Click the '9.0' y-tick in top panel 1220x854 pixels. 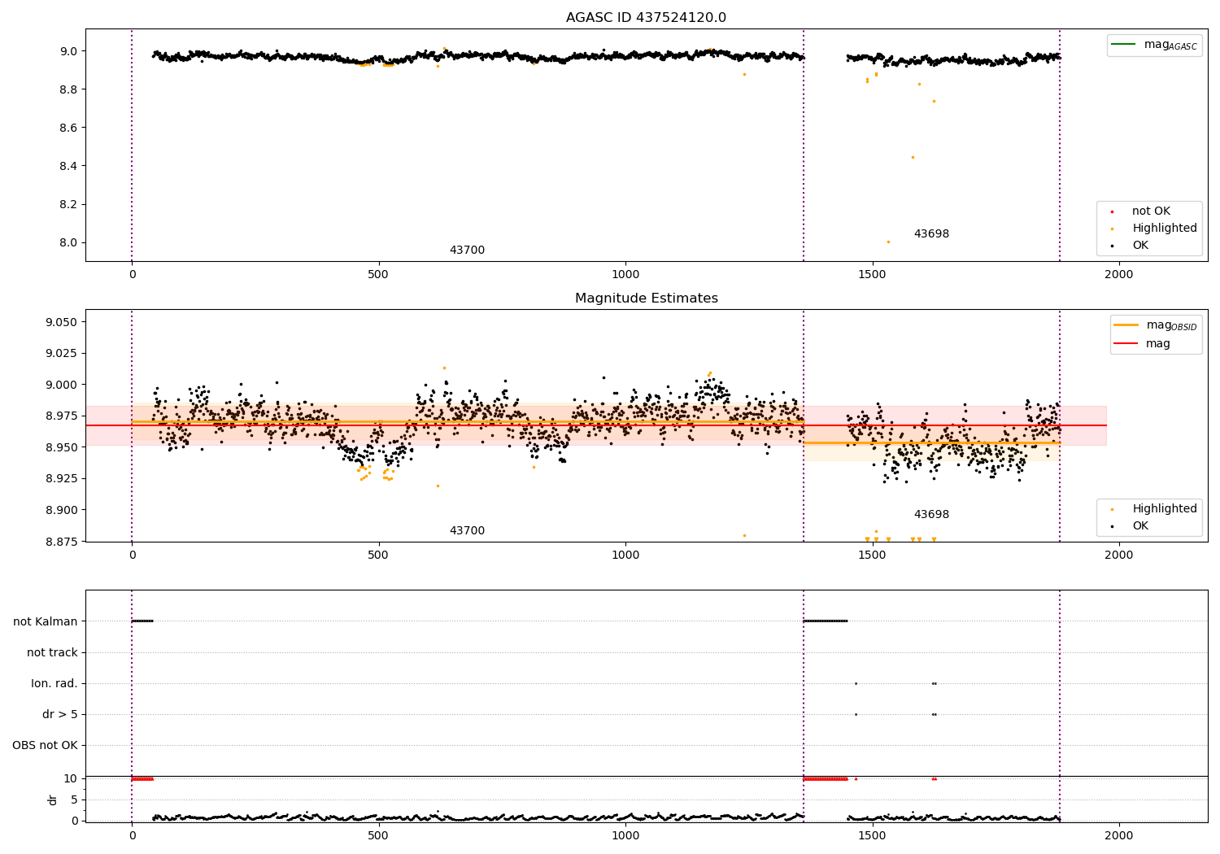(68, 51)
